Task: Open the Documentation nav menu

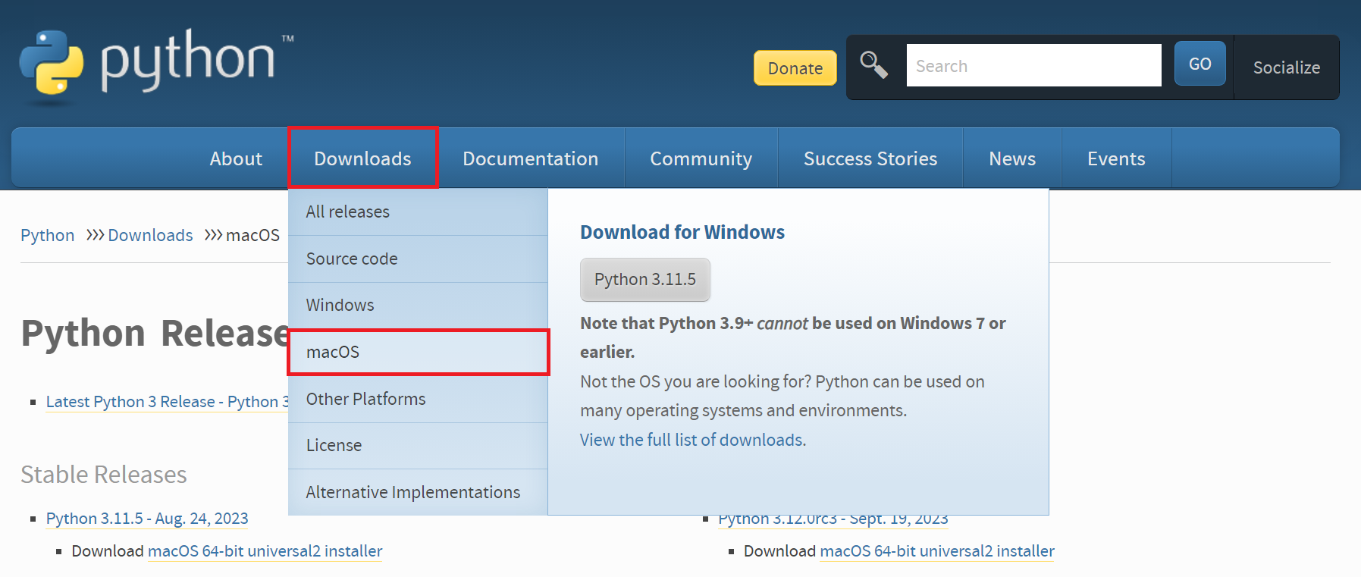Action: click(530, 158)
